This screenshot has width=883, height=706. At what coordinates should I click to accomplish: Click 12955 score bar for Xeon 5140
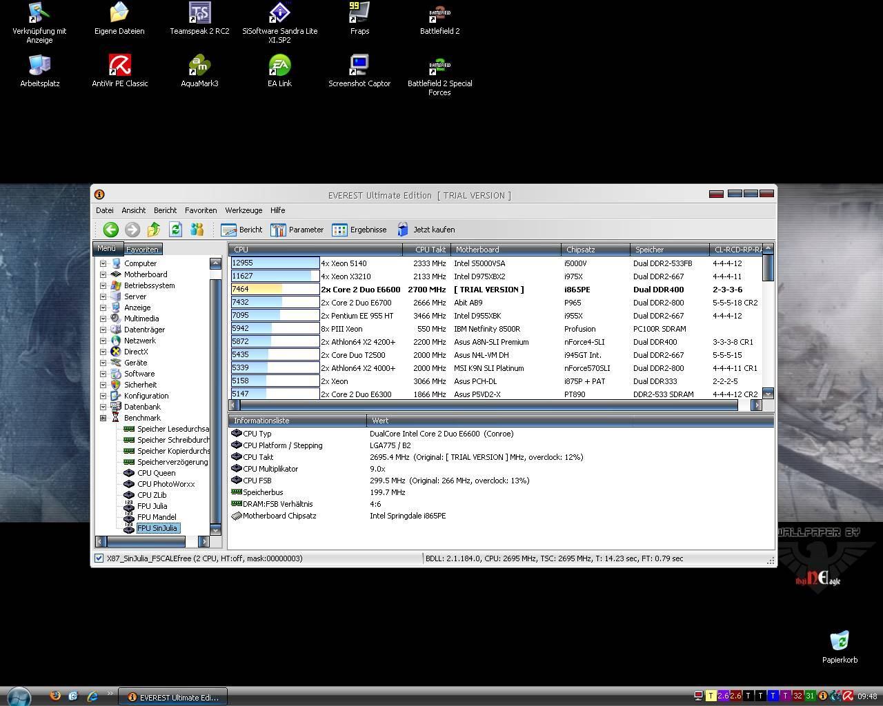275,263
